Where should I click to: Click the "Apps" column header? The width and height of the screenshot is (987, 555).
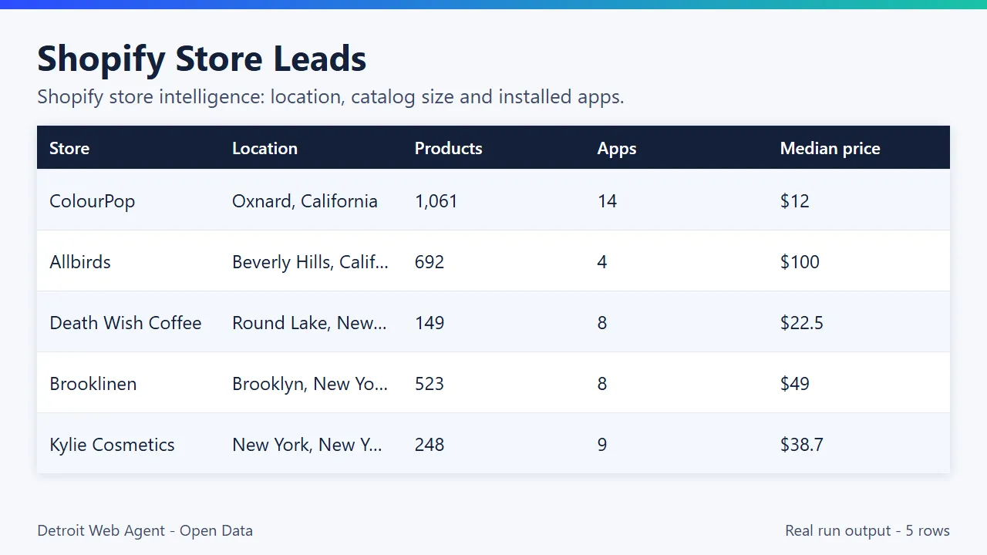(x=617, y=149)
